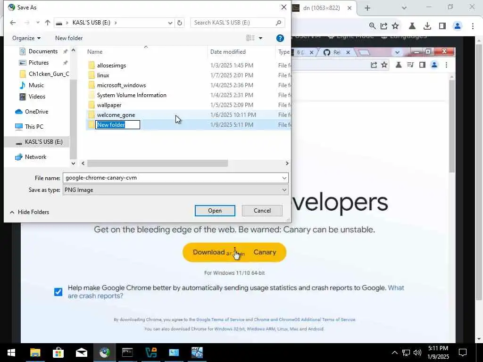This screenshot has height=362, width=483.
Task: Collapse the pane with Hide Folders
Action: click(30, 212)
